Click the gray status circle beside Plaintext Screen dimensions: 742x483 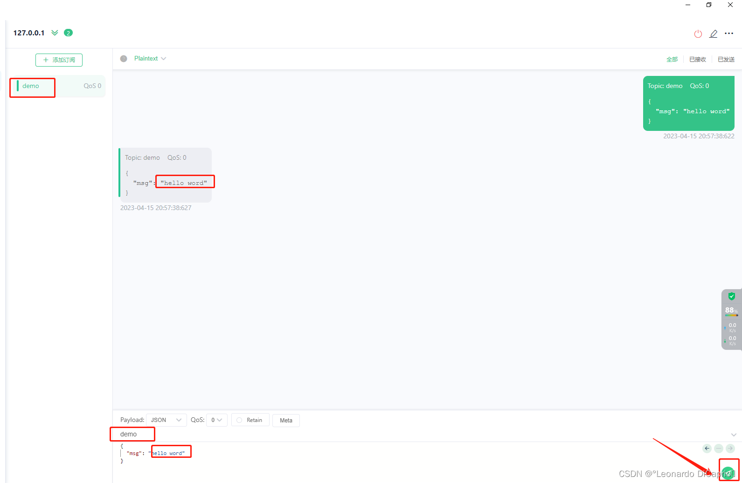click(124, 59)
